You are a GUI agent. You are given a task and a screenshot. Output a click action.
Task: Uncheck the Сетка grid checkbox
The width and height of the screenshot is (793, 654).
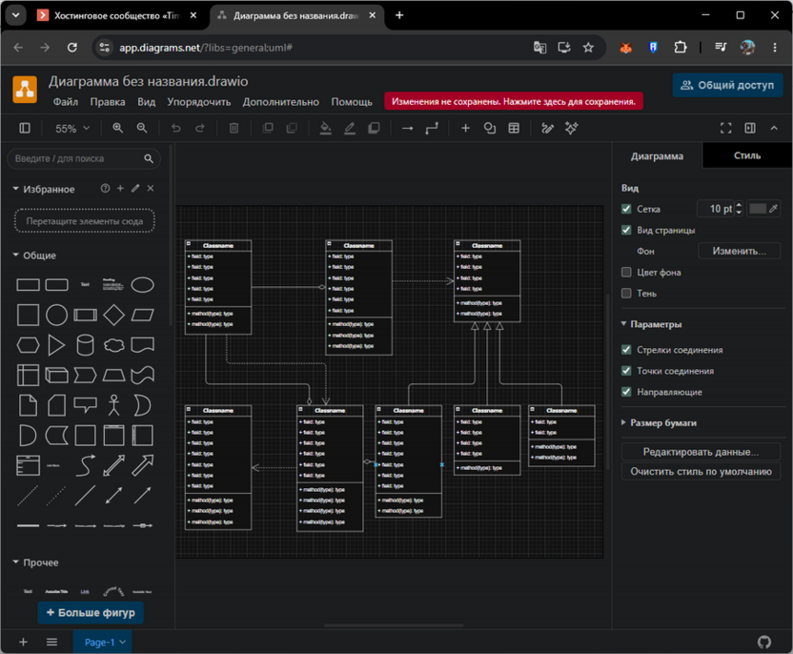pyautogui.click(x=626, y=209)
